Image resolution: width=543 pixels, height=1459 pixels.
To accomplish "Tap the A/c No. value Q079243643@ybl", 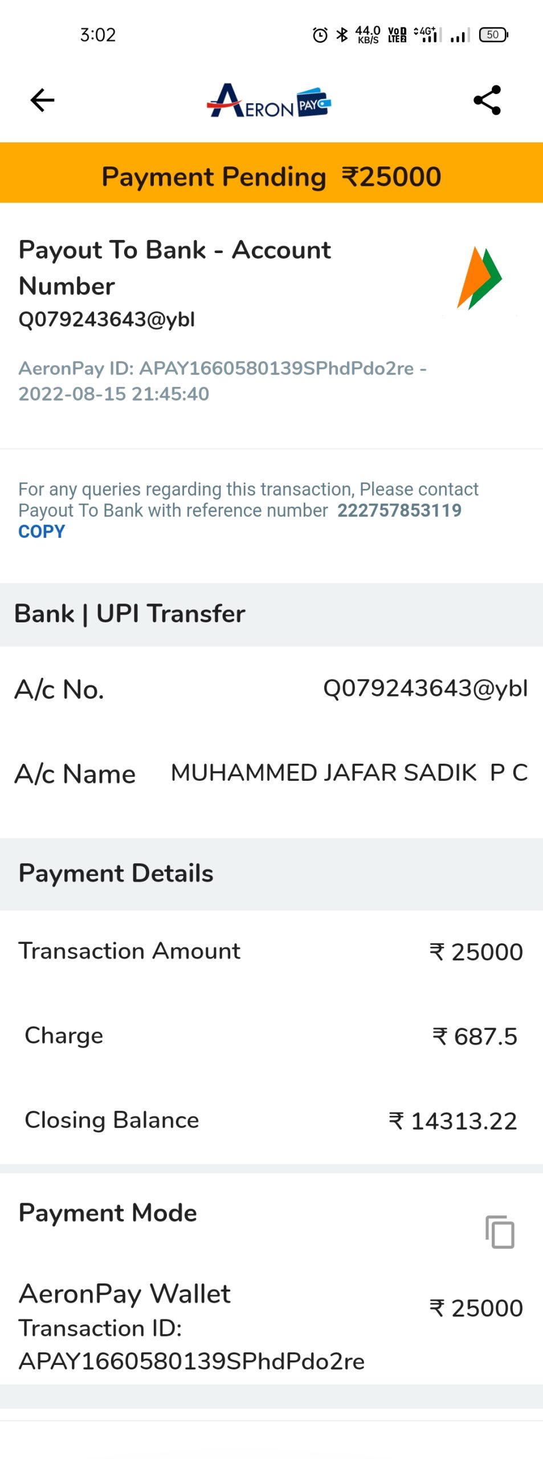I will click(425, 688).
